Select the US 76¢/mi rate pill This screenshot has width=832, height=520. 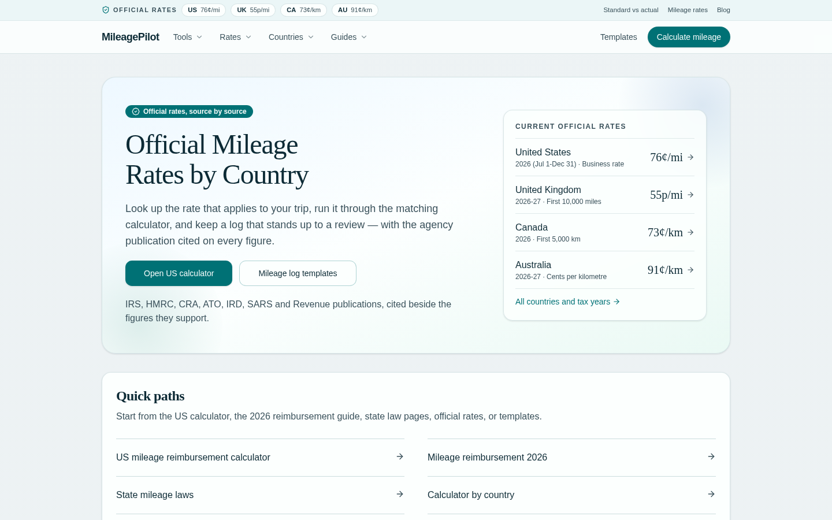pyautogui.click(x=203, y=10)
